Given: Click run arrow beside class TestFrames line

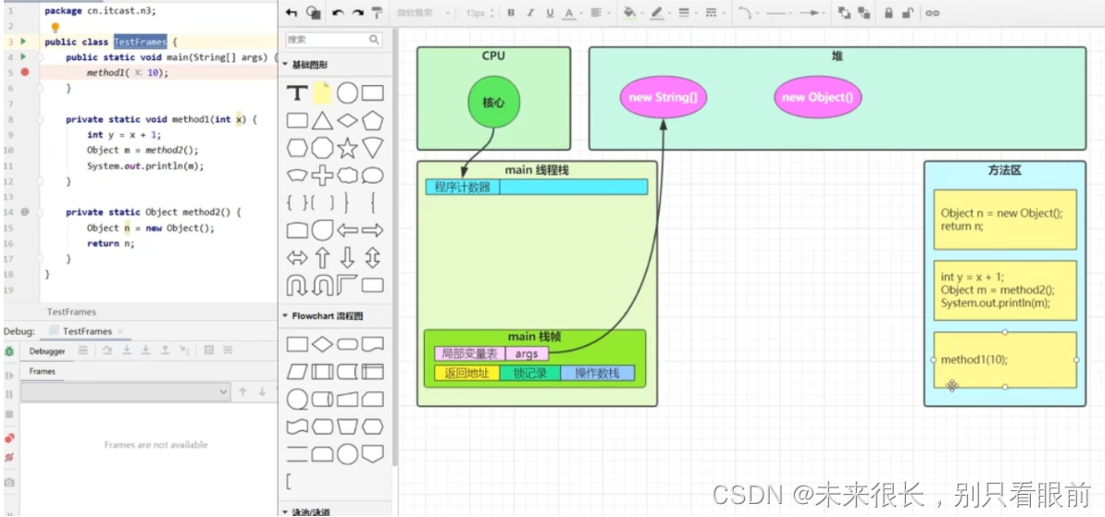Looking at the screenshot, I should coord(23,43).
